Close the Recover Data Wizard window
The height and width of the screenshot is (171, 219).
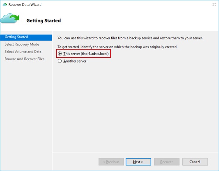pos(214,5)
